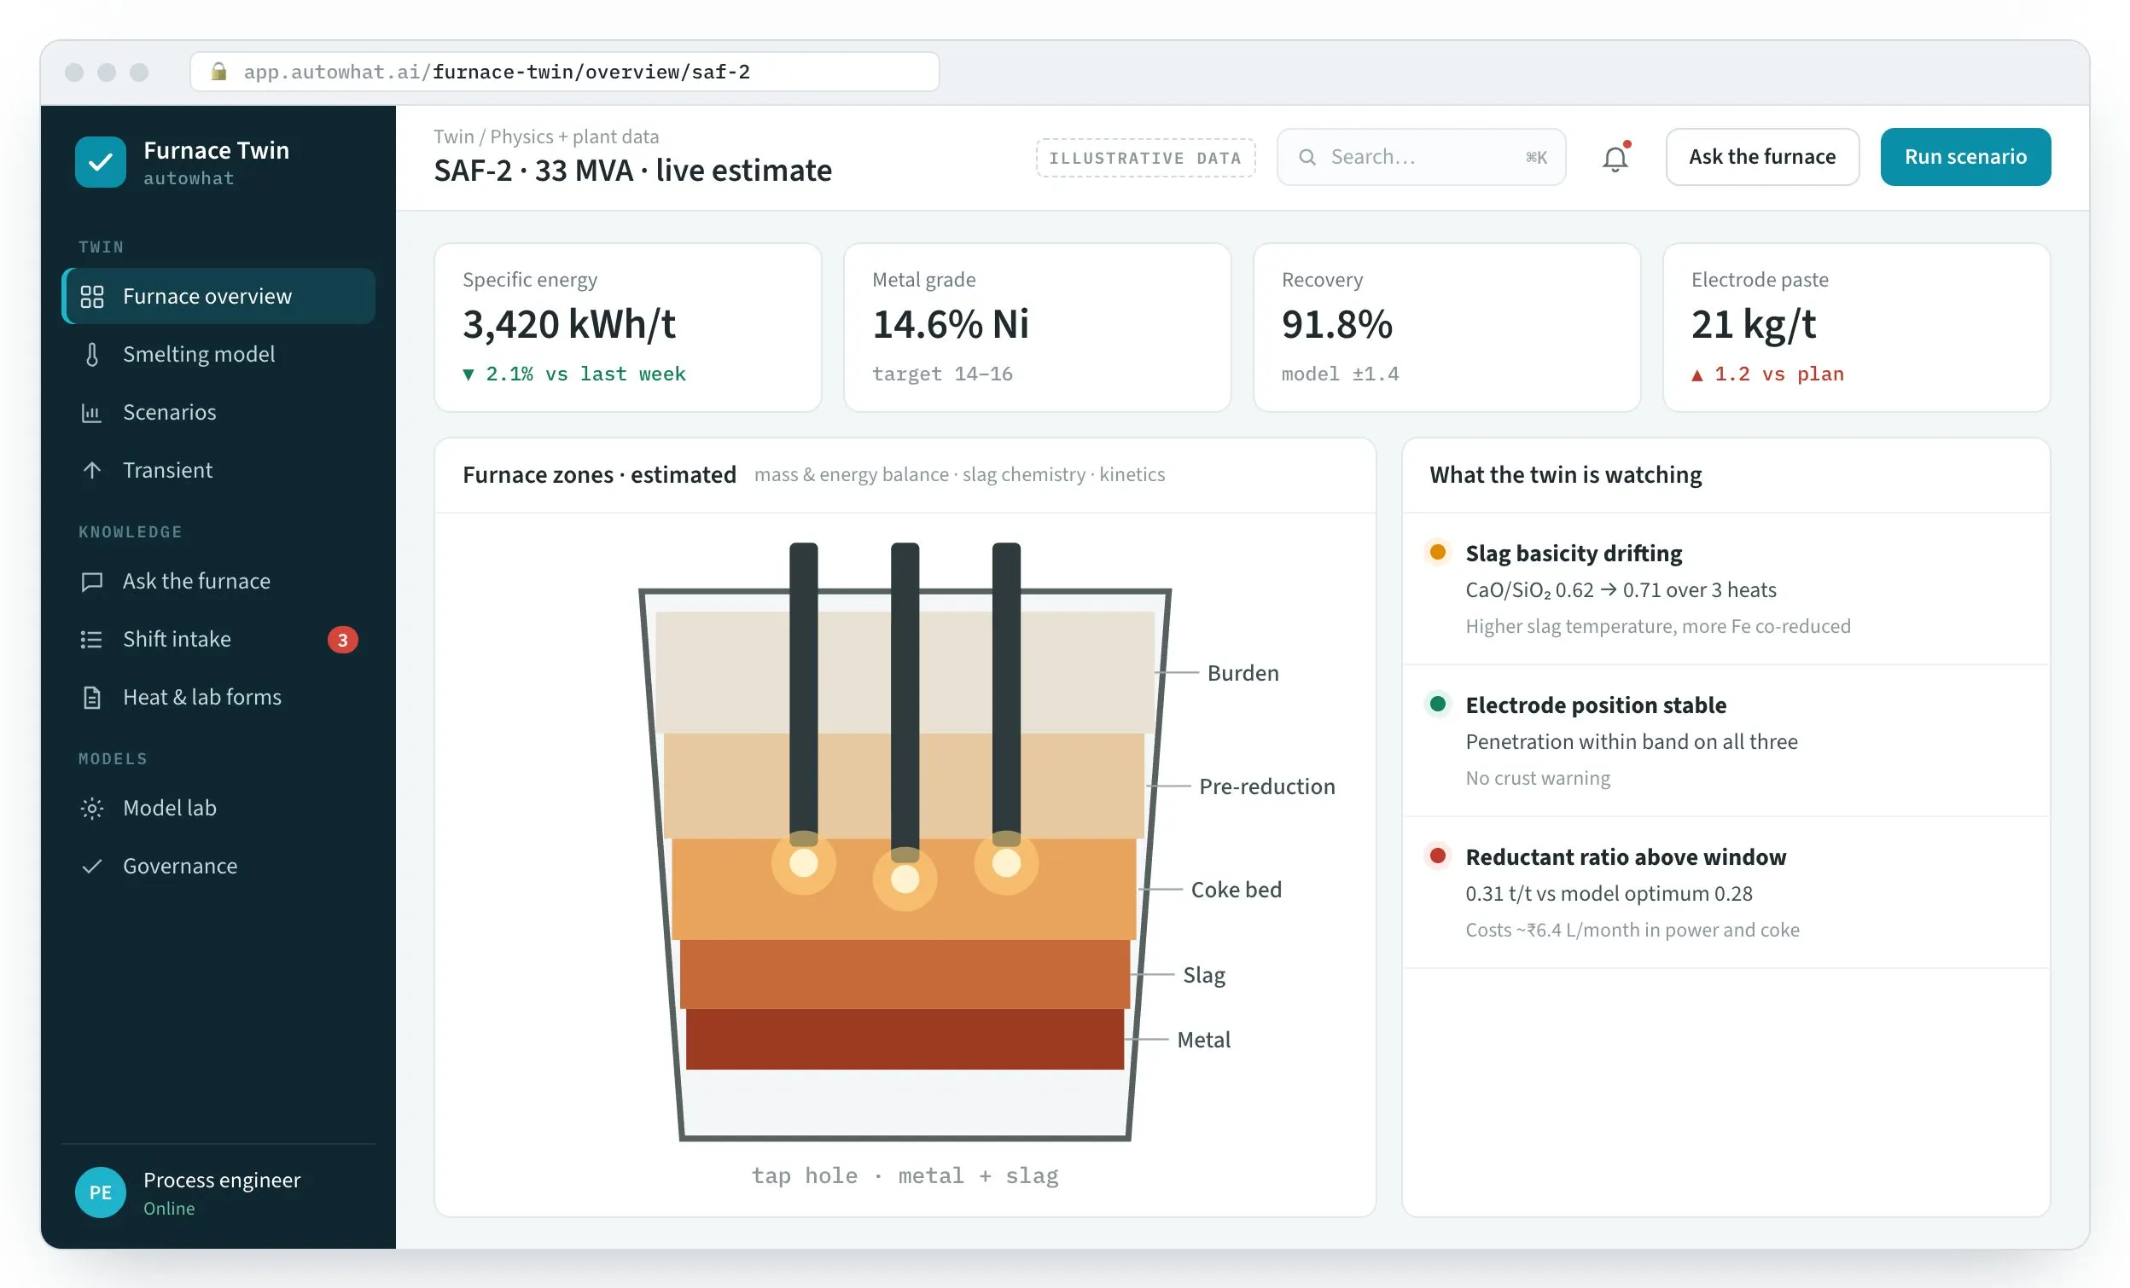This screenshot has height=1288, width=2130.
Task: Click the Run scenario button
Action: (x=1965, y=157)
